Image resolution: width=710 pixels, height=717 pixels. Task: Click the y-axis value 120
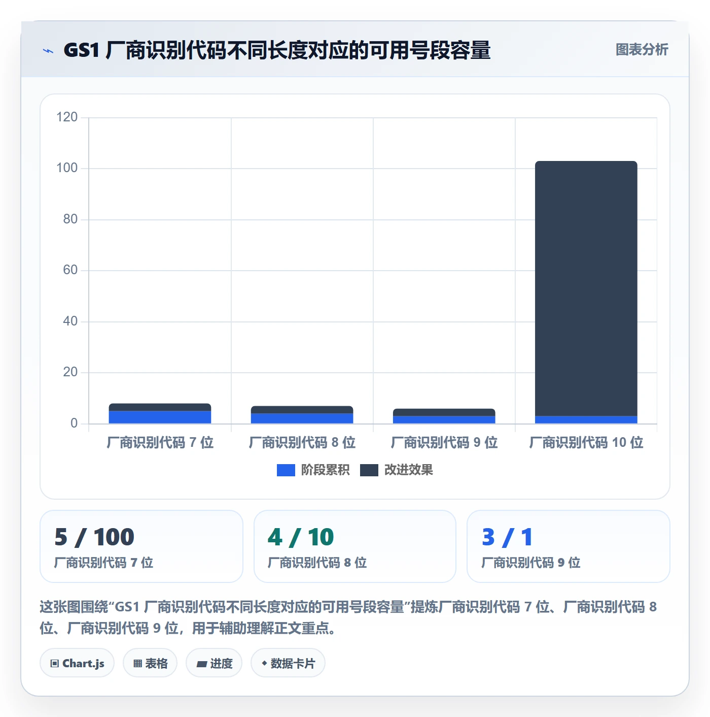[x=67, y=117]
